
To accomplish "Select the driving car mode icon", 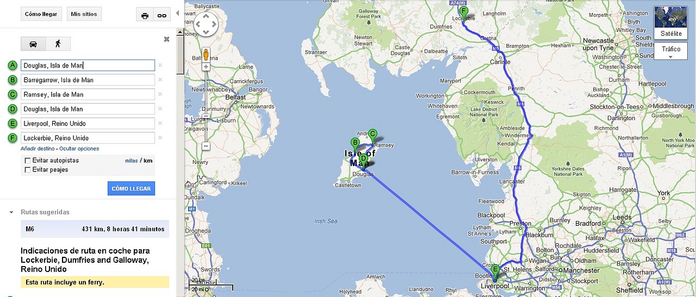I will click(33, 44).
